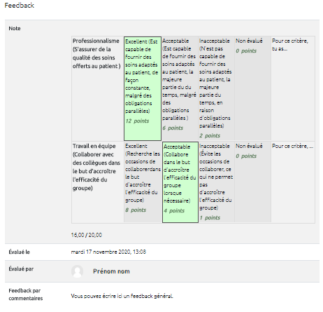Click the grader's profile avatar icon

click(x=77, y=271)
